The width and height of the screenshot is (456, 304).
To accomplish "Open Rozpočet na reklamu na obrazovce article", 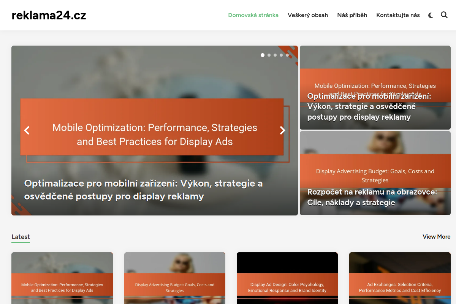I will click(372, 197).
